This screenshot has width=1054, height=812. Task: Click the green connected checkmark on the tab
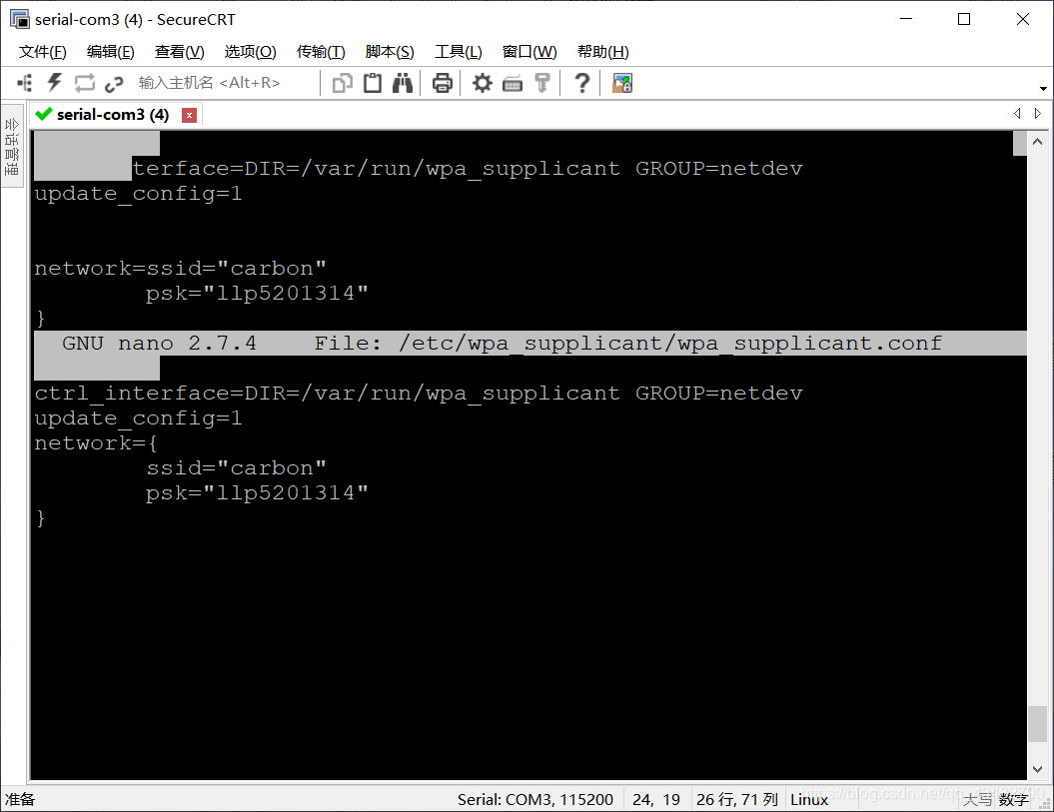(44, 114)
